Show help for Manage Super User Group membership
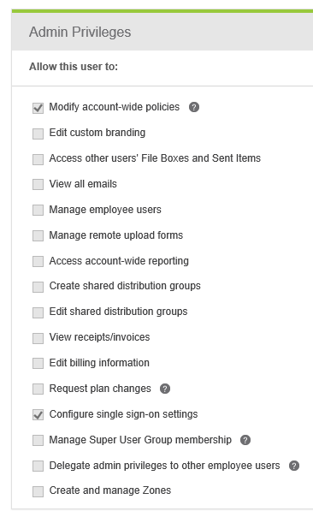Viewport: 313px width, 517px height. point(245,440)
